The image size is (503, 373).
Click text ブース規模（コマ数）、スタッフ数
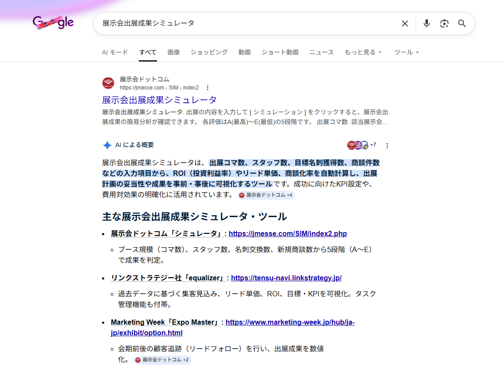point(175,250)
